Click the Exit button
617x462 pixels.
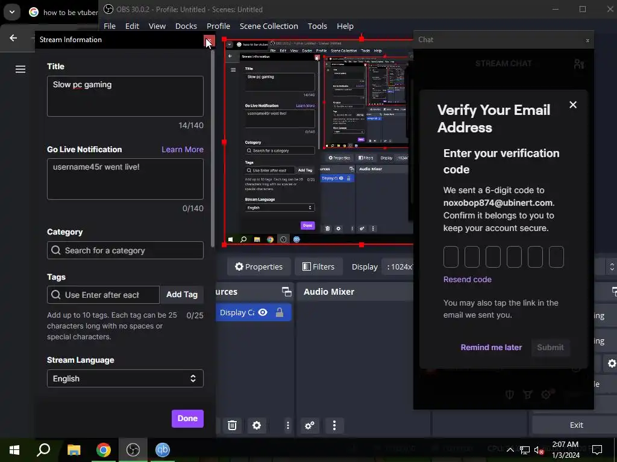[x=576, y=425]
